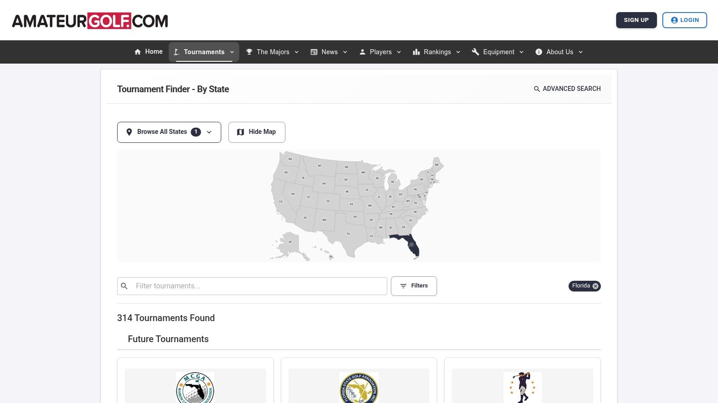
Task: Select Montana (MT) on the map
Action: (320, 166)
